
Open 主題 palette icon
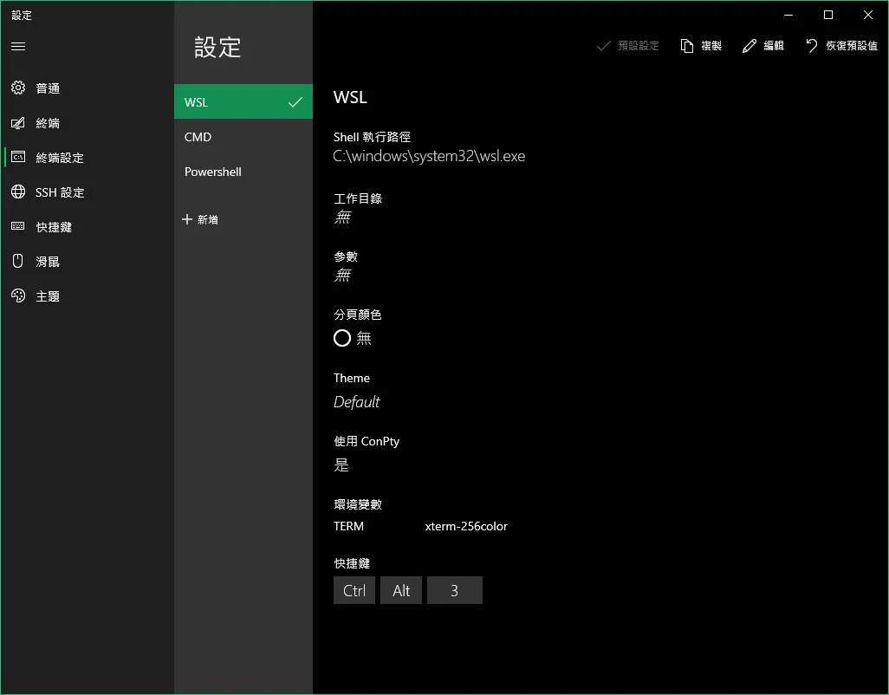coord(18,296)
